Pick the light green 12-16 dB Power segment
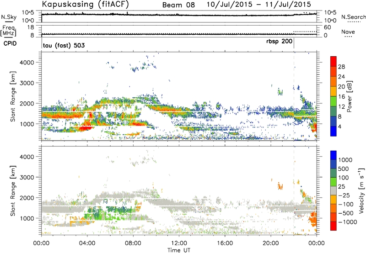This screenshot has width=366, height=253. [334, 101]
